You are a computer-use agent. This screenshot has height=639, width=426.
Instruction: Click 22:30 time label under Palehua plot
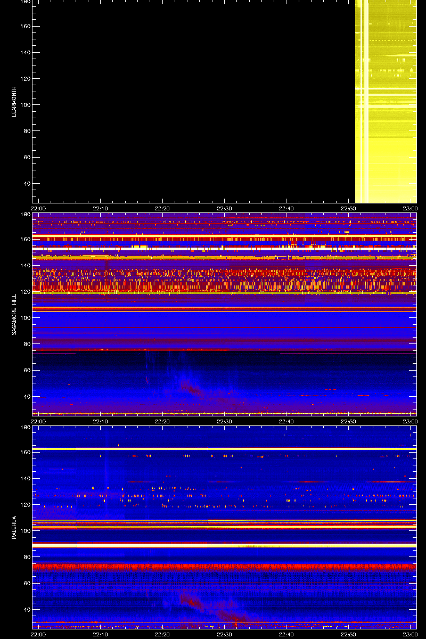tap(225, 634)
